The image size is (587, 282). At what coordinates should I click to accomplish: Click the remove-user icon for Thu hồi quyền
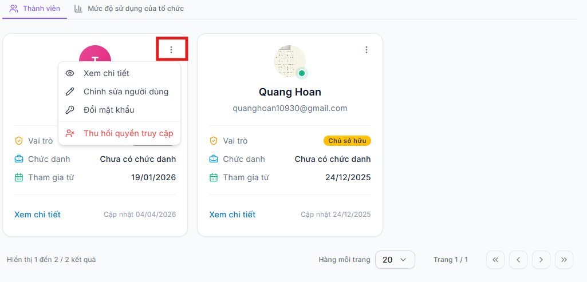coord(70,133)
